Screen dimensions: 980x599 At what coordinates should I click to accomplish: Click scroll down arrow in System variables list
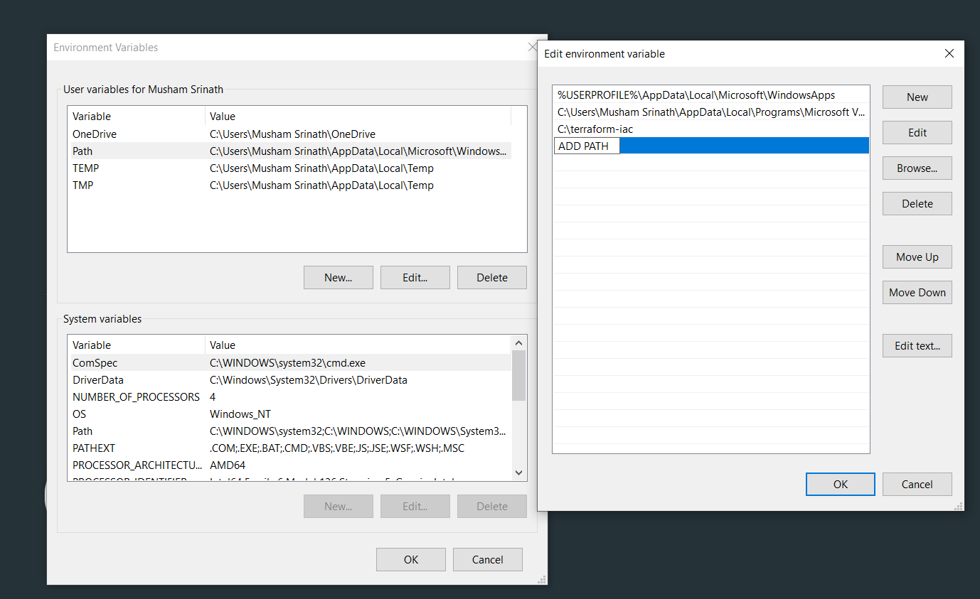[518, 473]
